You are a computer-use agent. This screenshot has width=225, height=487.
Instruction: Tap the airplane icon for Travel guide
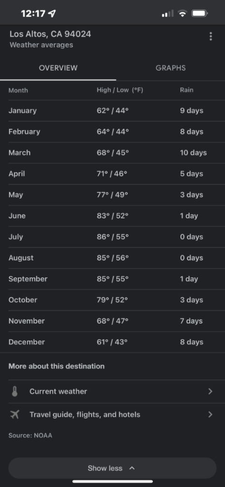pos(15,414)
